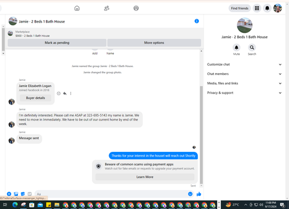This screenshot has height=209, width=289.
Task: Click the blue 'Thanks for your interest' message
Action: [x=153, y=156]
